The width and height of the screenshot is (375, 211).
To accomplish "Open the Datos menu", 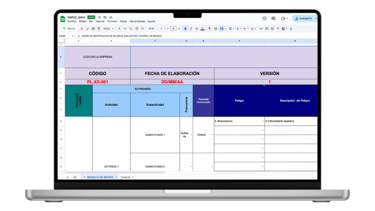I will 123,21.
